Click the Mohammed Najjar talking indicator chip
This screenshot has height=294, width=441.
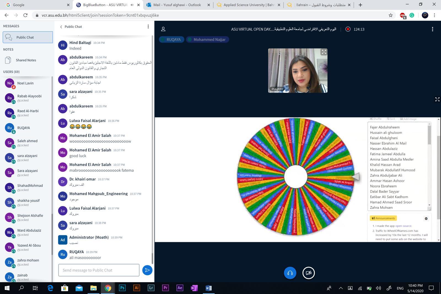[208, 39]
